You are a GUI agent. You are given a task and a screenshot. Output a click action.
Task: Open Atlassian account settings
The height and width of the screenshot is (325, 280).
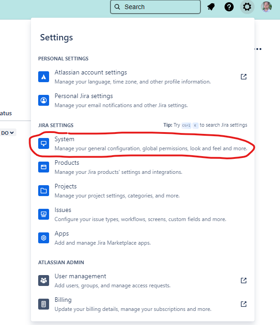click(x=143, y=77)
